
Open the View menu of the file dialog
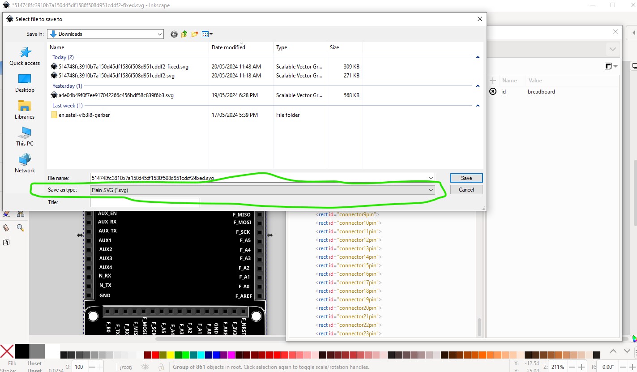pyautogui.click(x=207, y=34)
